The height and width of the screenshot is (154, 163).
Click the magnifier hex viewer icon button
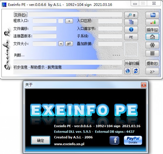coord(131,15)
